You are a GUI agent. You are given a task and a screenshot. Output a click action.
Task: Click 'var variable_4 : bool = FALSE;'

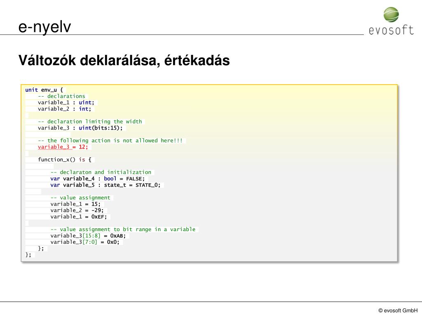[97, 179]
